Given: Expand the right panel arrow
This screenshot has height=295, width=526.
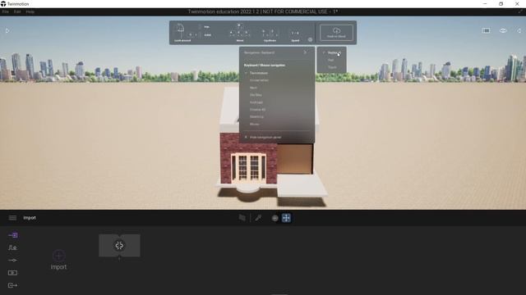Looking at the screenshot, I should (519, 30).
